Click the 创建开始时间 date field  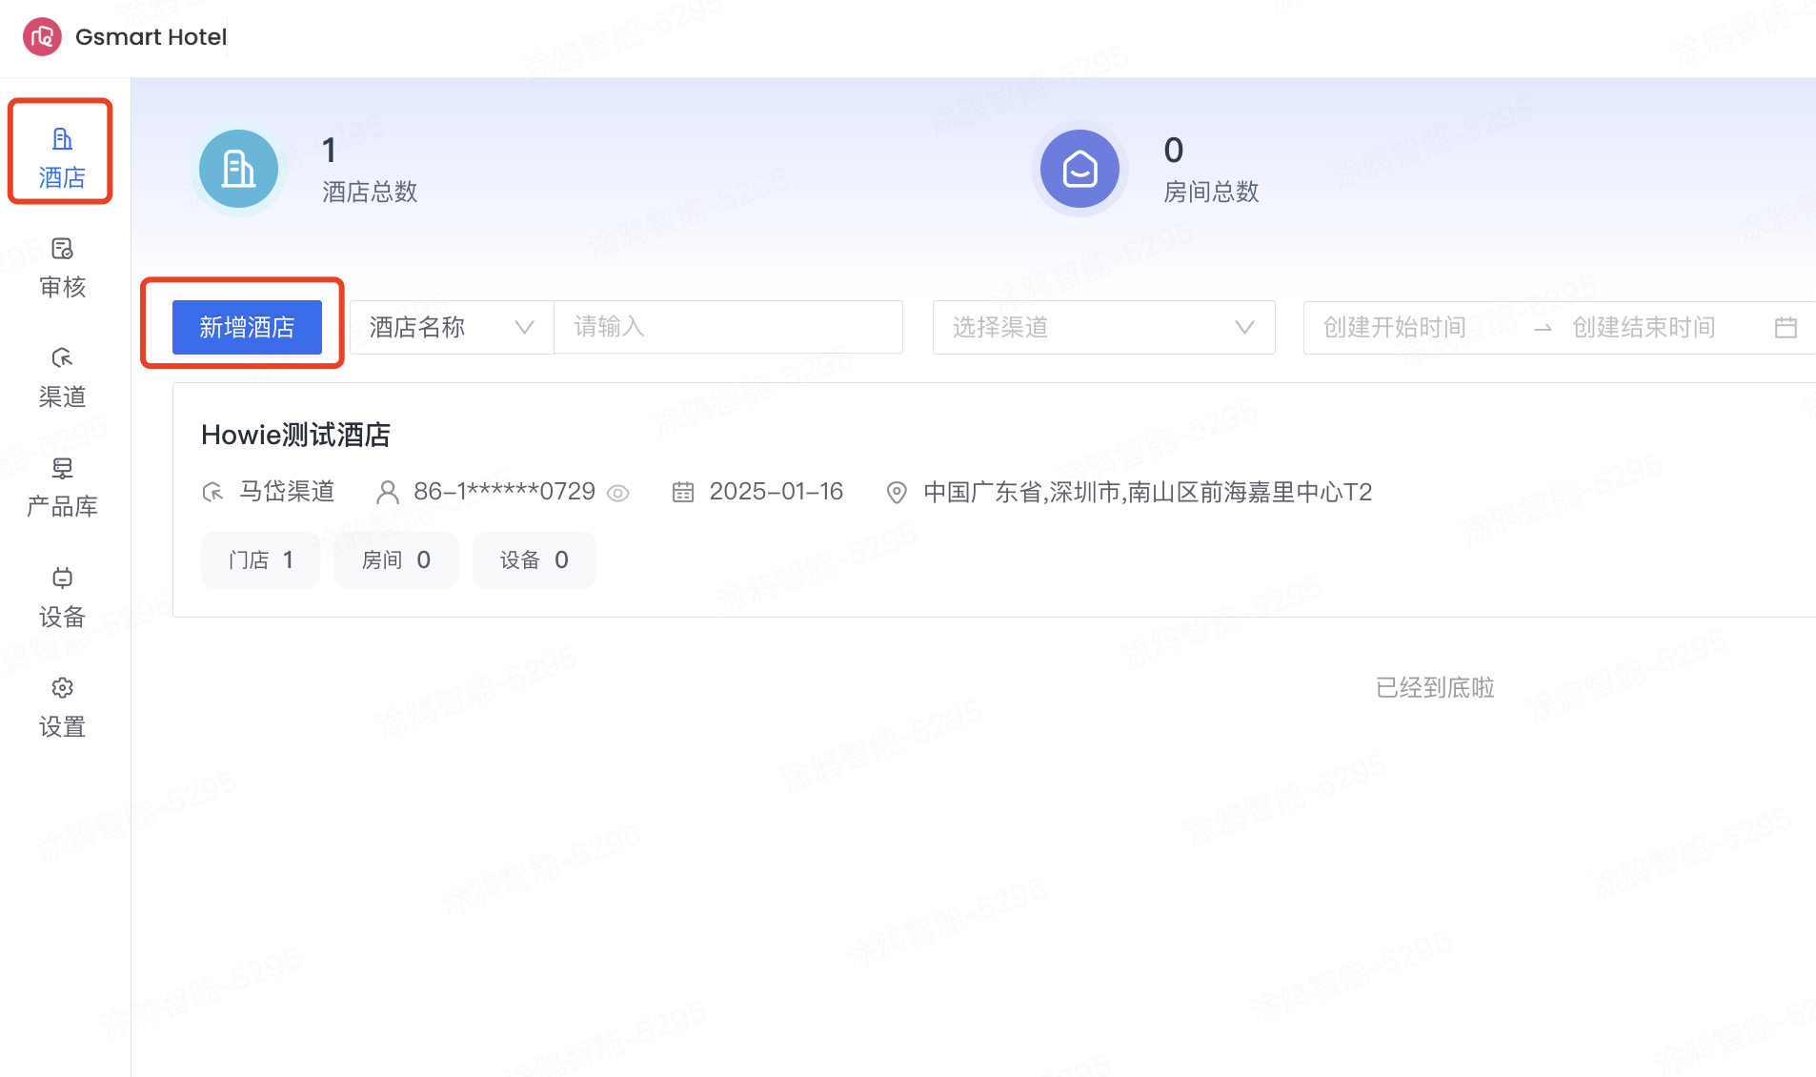coord(1395,327)
